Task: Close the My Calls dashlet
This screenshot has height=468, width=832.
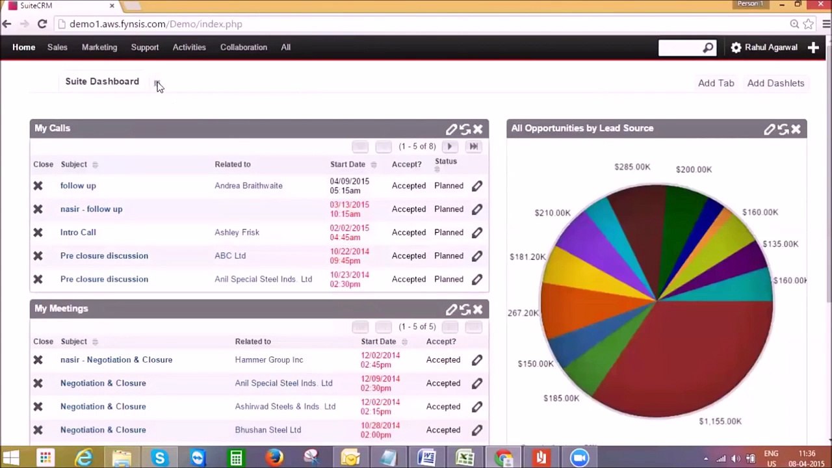Action: point(478,129)
